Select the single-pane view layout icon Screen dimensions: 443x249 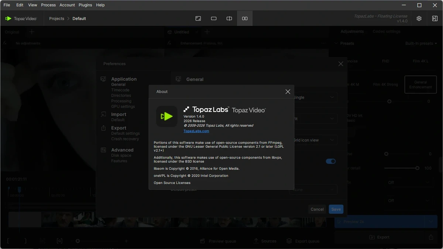click(x=214, y=18)
